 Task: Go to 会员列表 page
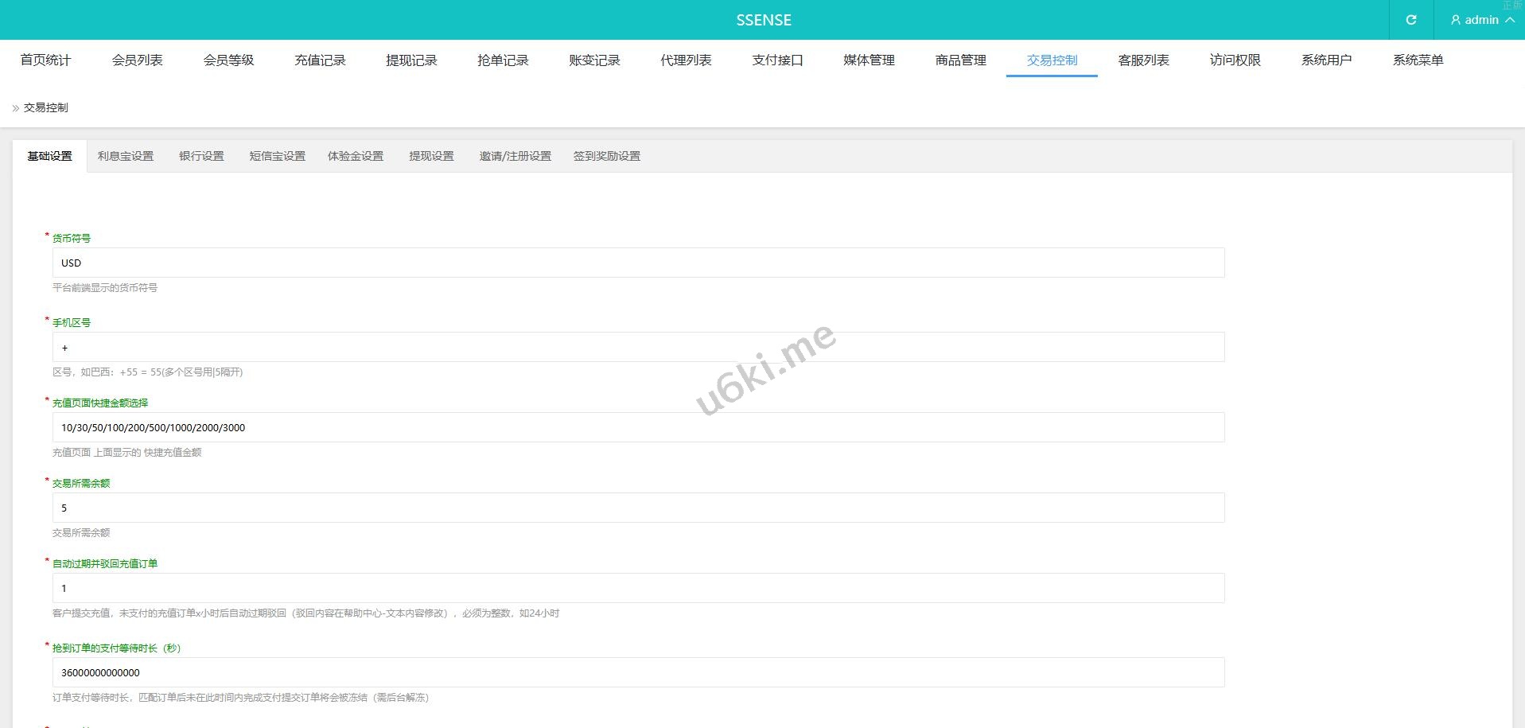click(137, 60)
